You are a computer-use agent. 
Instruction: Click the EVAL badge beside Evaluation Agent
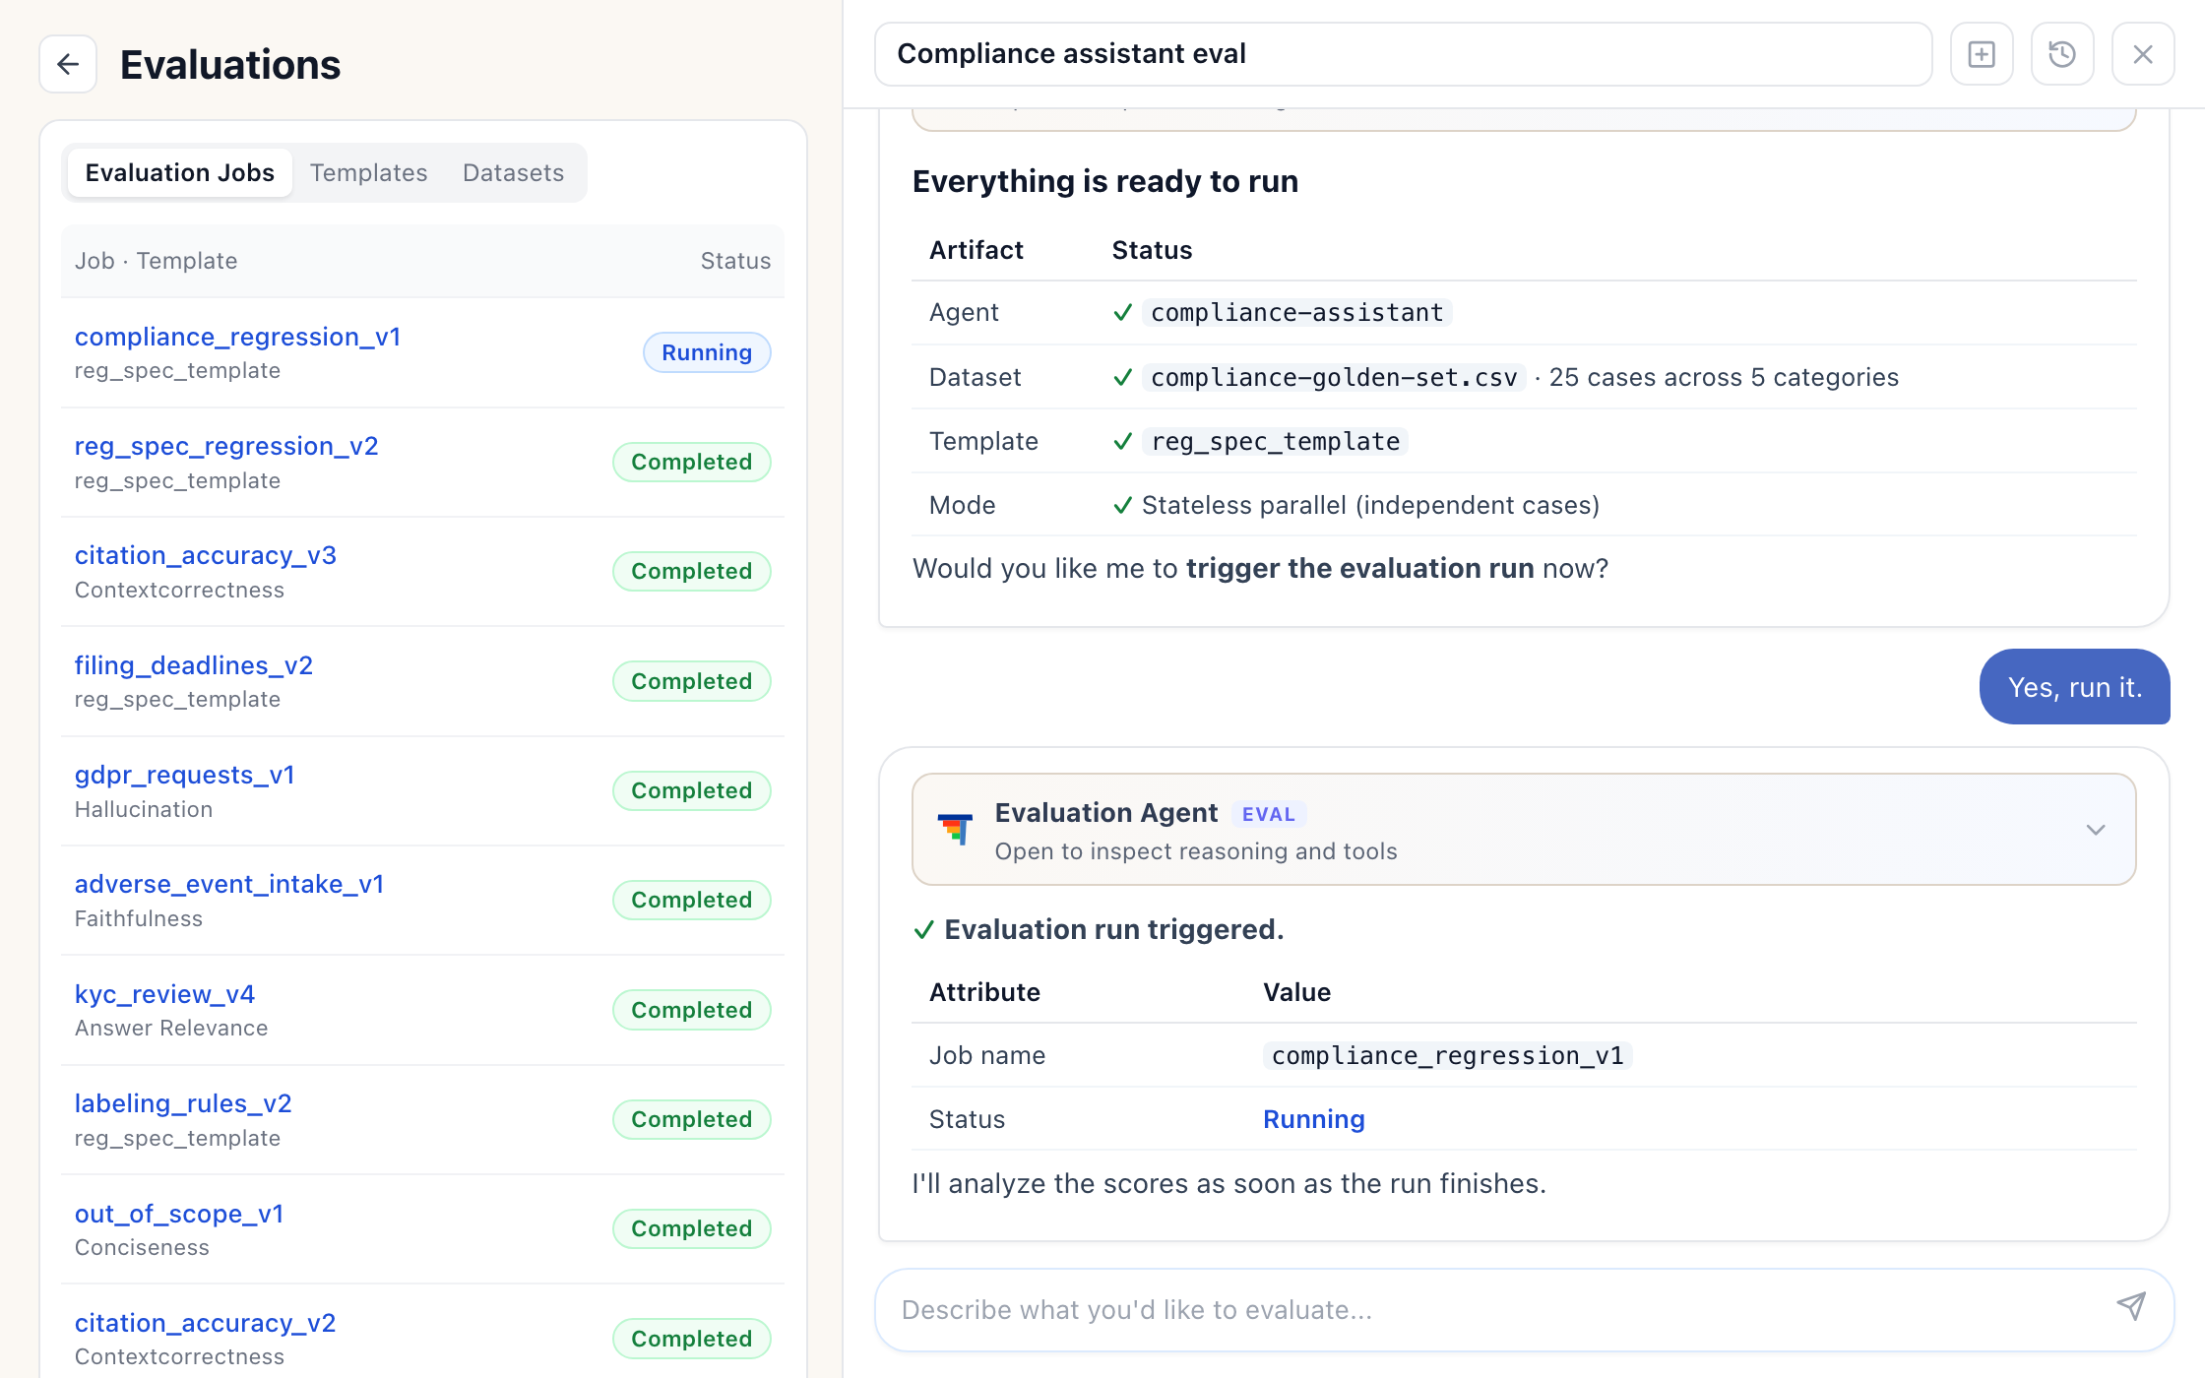pyautogui.click(x=1268, y=814)
